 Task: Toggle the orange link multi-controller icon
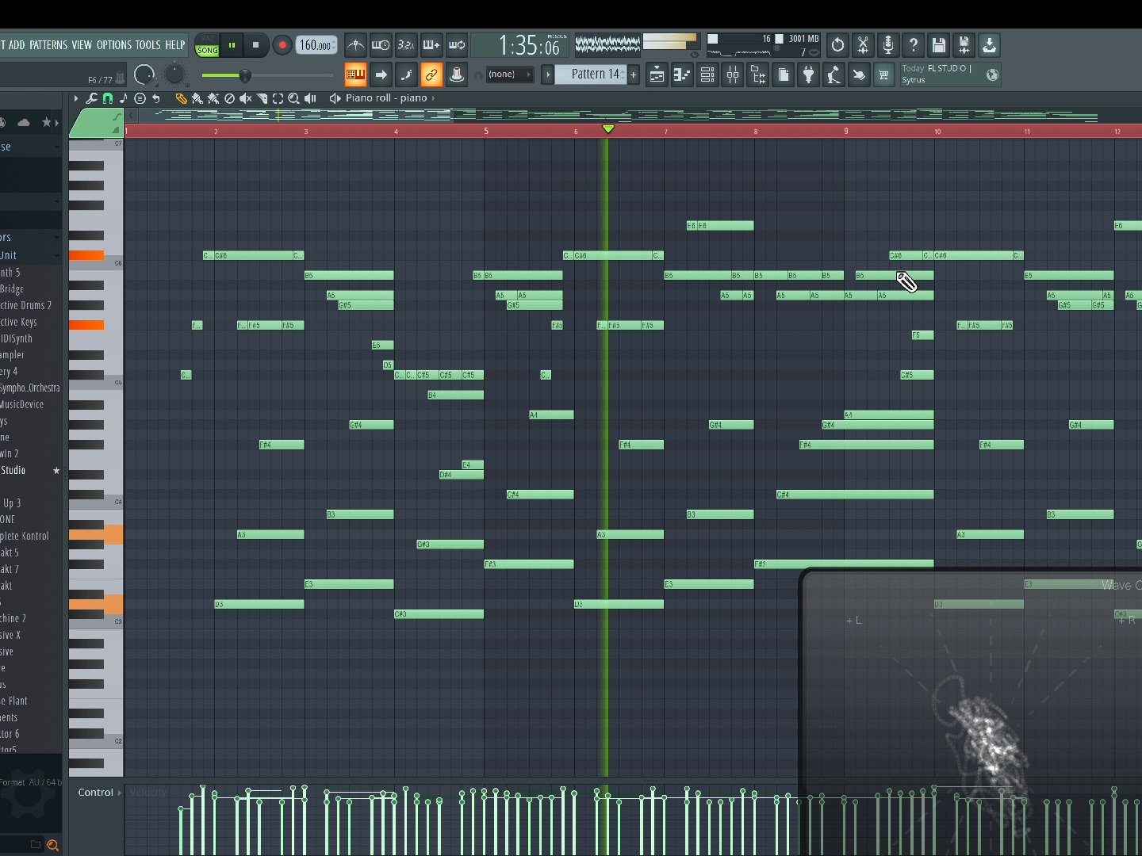tap(431, 75)
